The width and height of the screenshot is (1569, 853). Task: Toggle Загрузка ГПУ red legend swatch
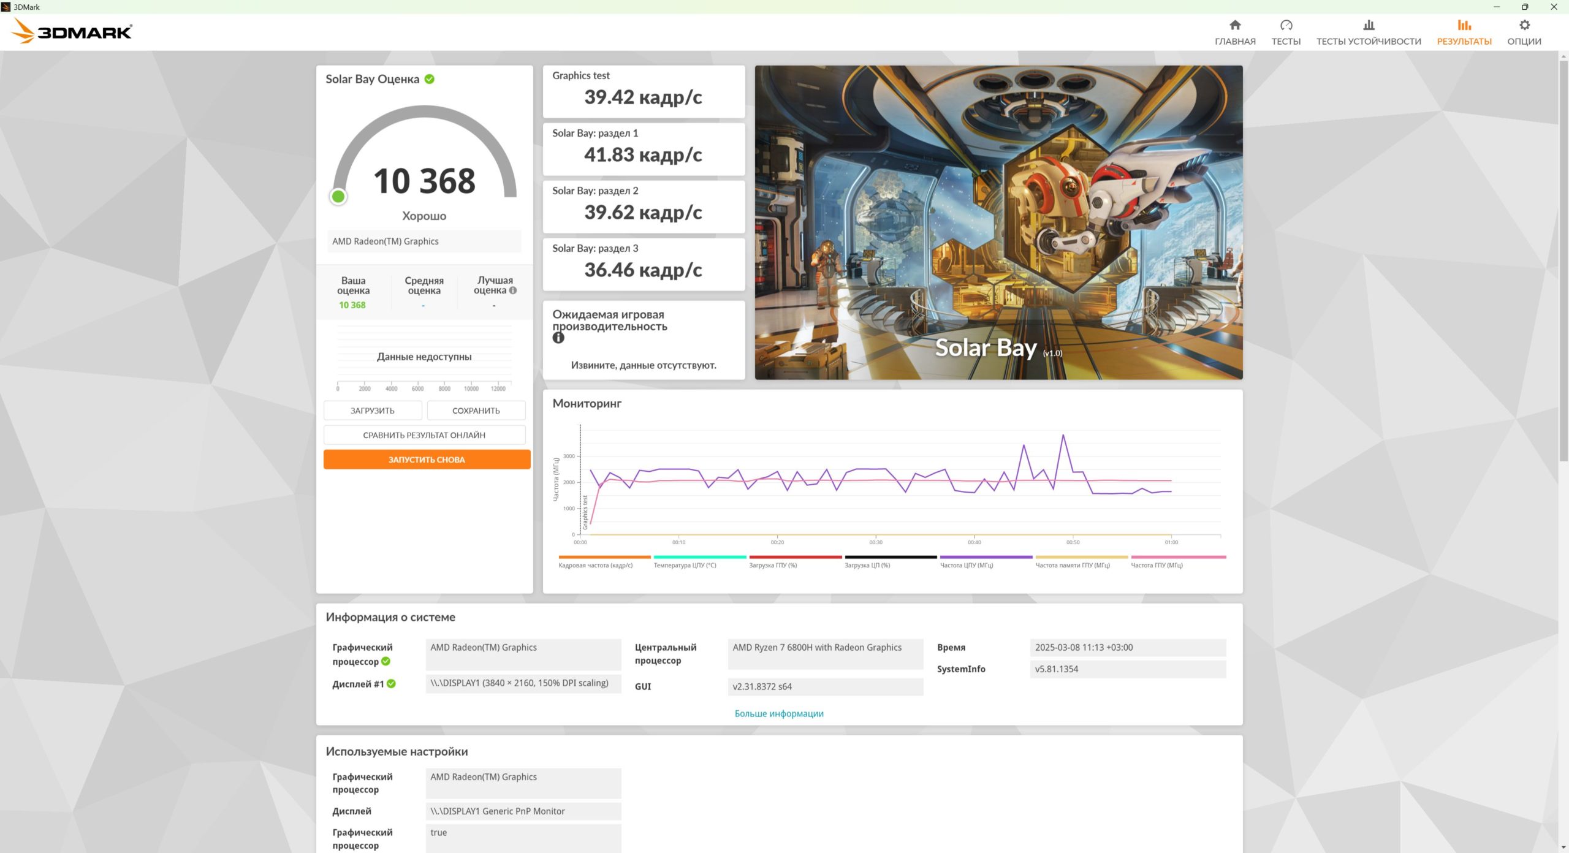click(x=796, y=557)
